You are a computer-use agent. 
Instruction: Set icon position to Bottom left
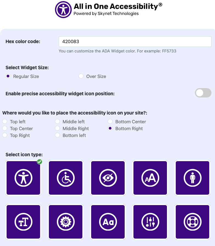57,135
